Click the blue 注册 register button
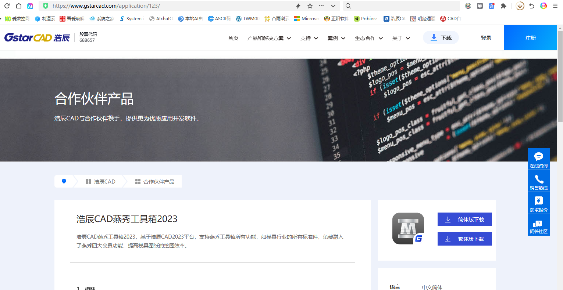 pos(531,37)
